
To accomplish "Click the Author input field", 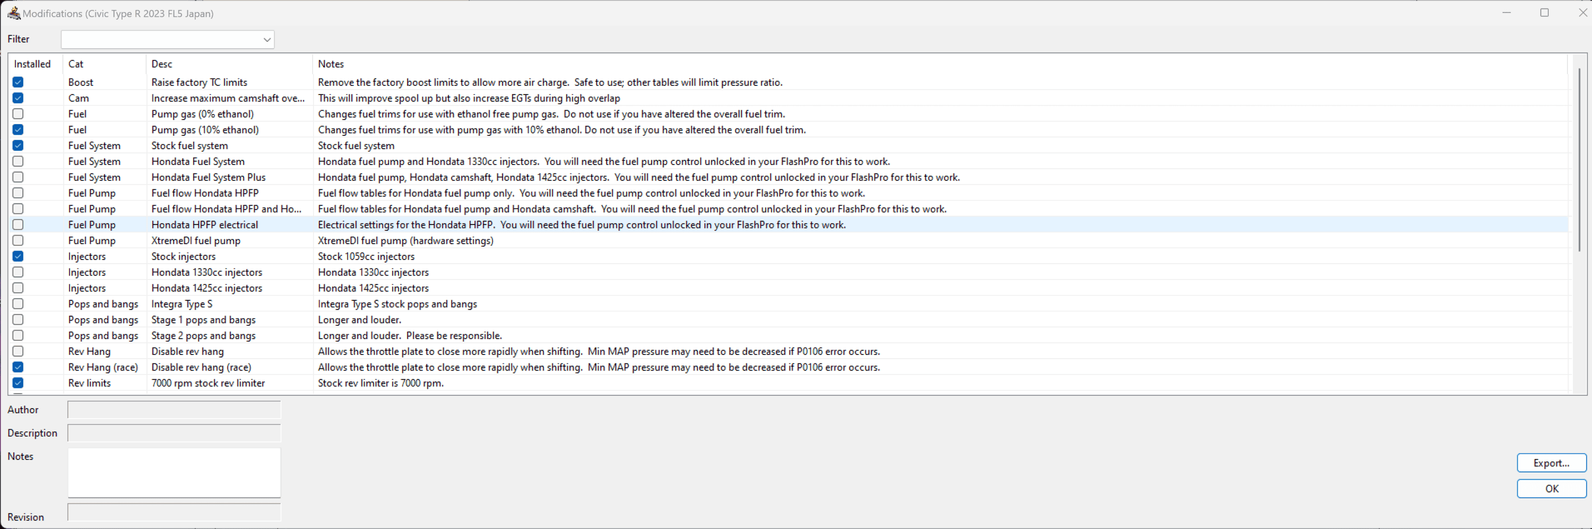I will (174, 410).
